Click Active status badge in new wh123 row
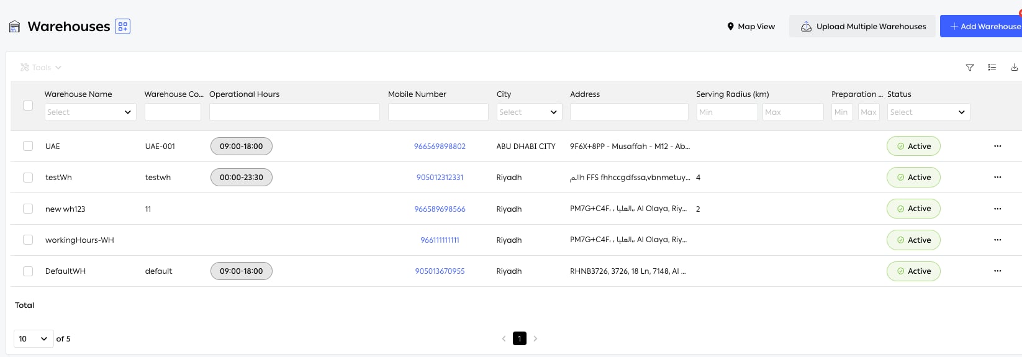The image size is (1022, 357). pyautogui.click(x=913, y=209)
